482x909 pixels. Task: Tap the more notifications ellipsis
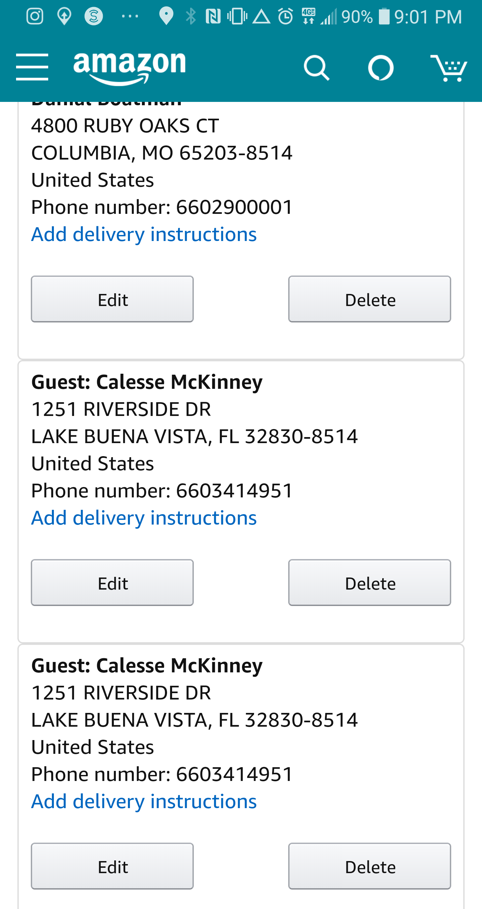coord(130,16)
